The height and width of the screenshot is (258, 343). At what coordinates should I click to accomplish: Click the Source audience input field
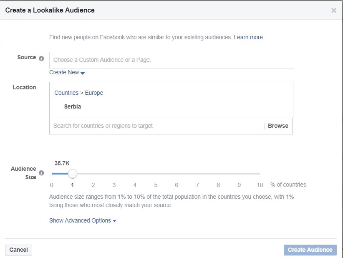(171, 60)
